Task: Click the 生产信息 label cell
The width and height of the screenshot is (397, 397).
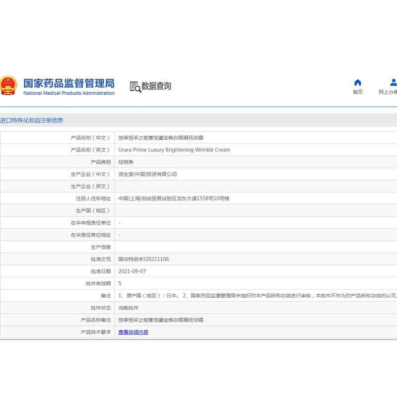Action: point(58,247)
